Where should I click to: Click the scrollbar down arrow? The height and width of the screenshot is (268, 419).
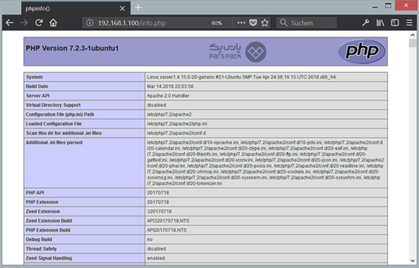(x=412, y=260)
